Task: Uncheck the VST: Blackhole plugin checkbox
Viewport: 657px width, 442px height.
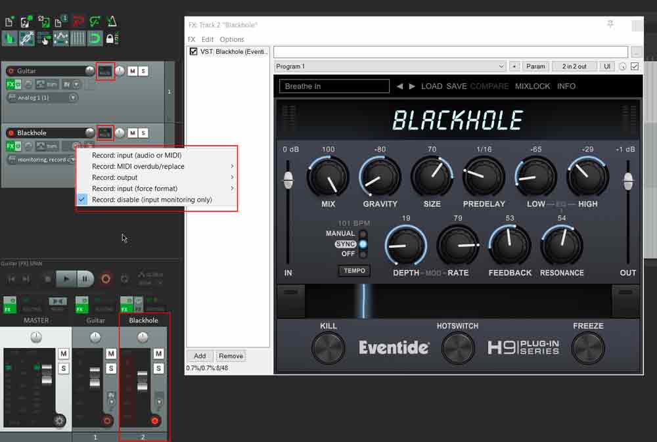Action: 193,52
